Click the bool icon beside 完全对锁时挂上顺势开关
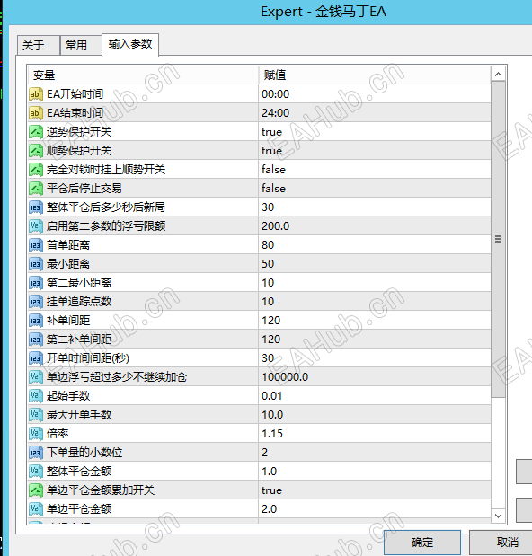The height and width of the screenshot is (556, 532). point(36,170)
